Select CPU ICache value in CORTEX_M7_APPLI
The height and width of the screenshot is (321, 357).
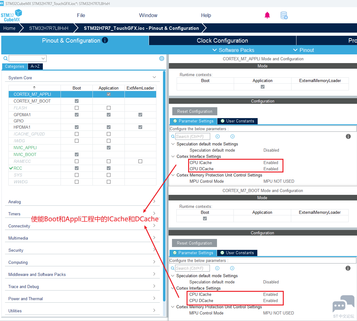(x=271, y=163)
